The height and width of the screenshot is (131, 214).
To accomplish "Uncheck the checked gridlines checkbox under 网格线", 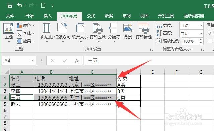I will 210,33.
